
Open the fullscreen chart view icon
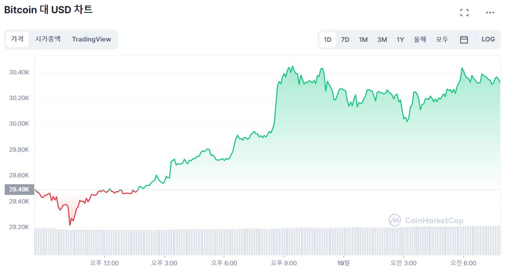tap(464, 12)
